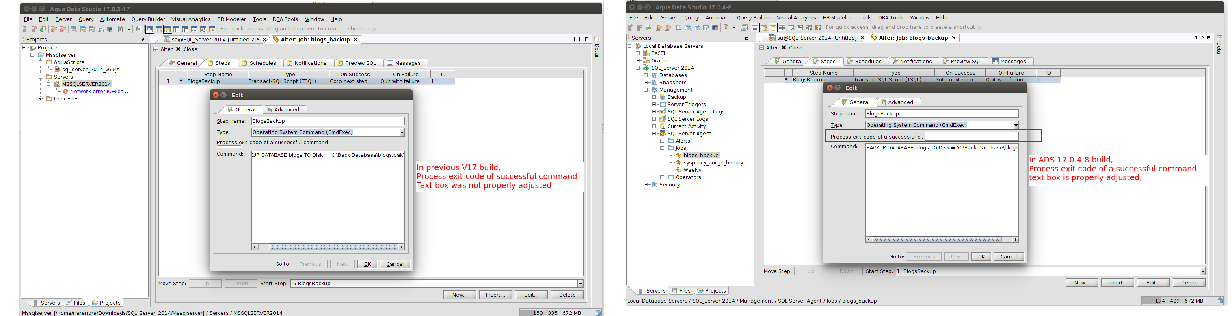The width and height of the screenshot is (1232, 316).
Task: Select the syspolicy_purge_history job in the right window
Action: 713,163
